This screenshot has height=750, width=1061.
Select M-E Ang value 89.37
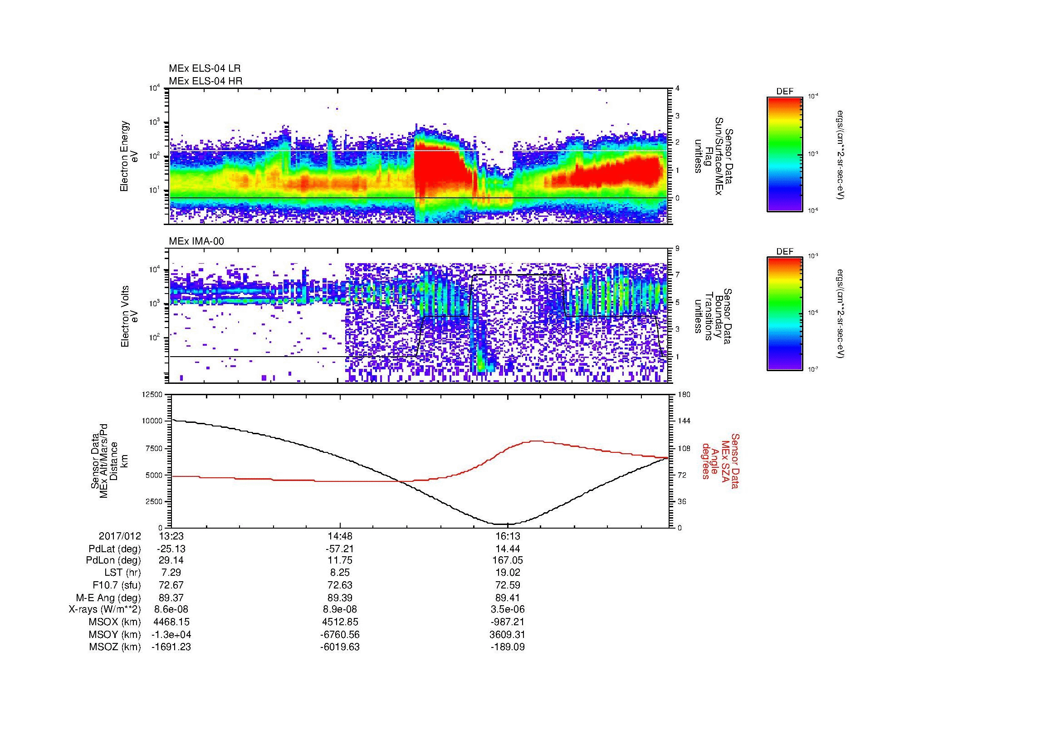click(x=171, y=598)
